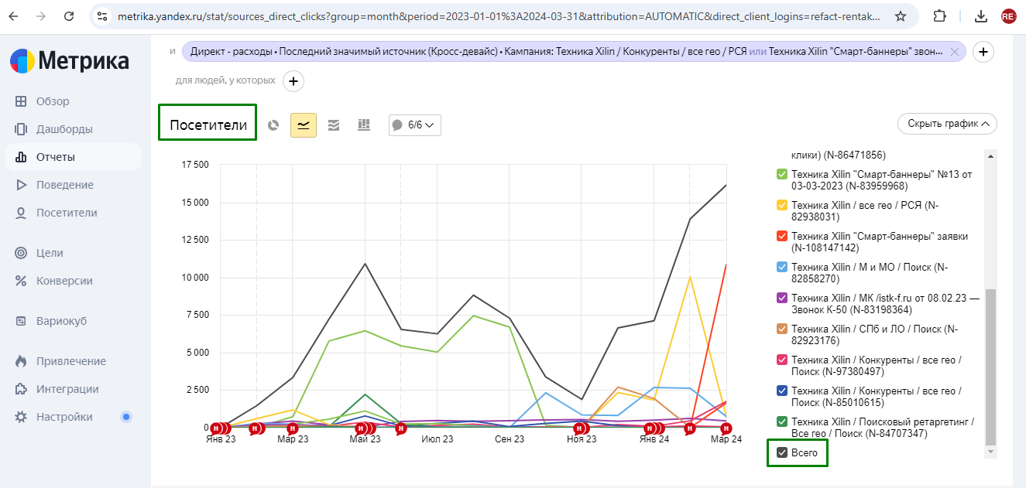Switch to column bar chart view
Image resolution: width=1026 pixels, height=488 pixels.
[x=363, y=125]
